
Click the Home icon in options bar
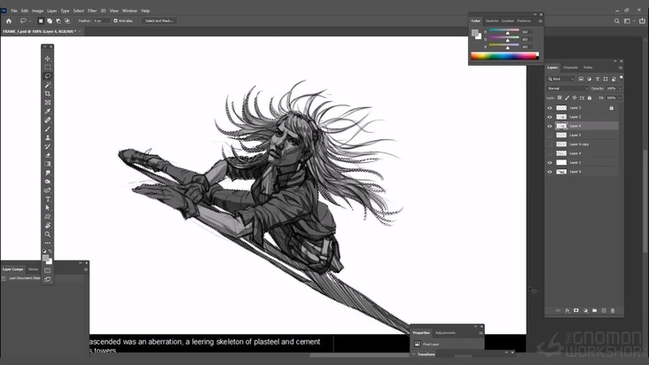tap(7, 20)
